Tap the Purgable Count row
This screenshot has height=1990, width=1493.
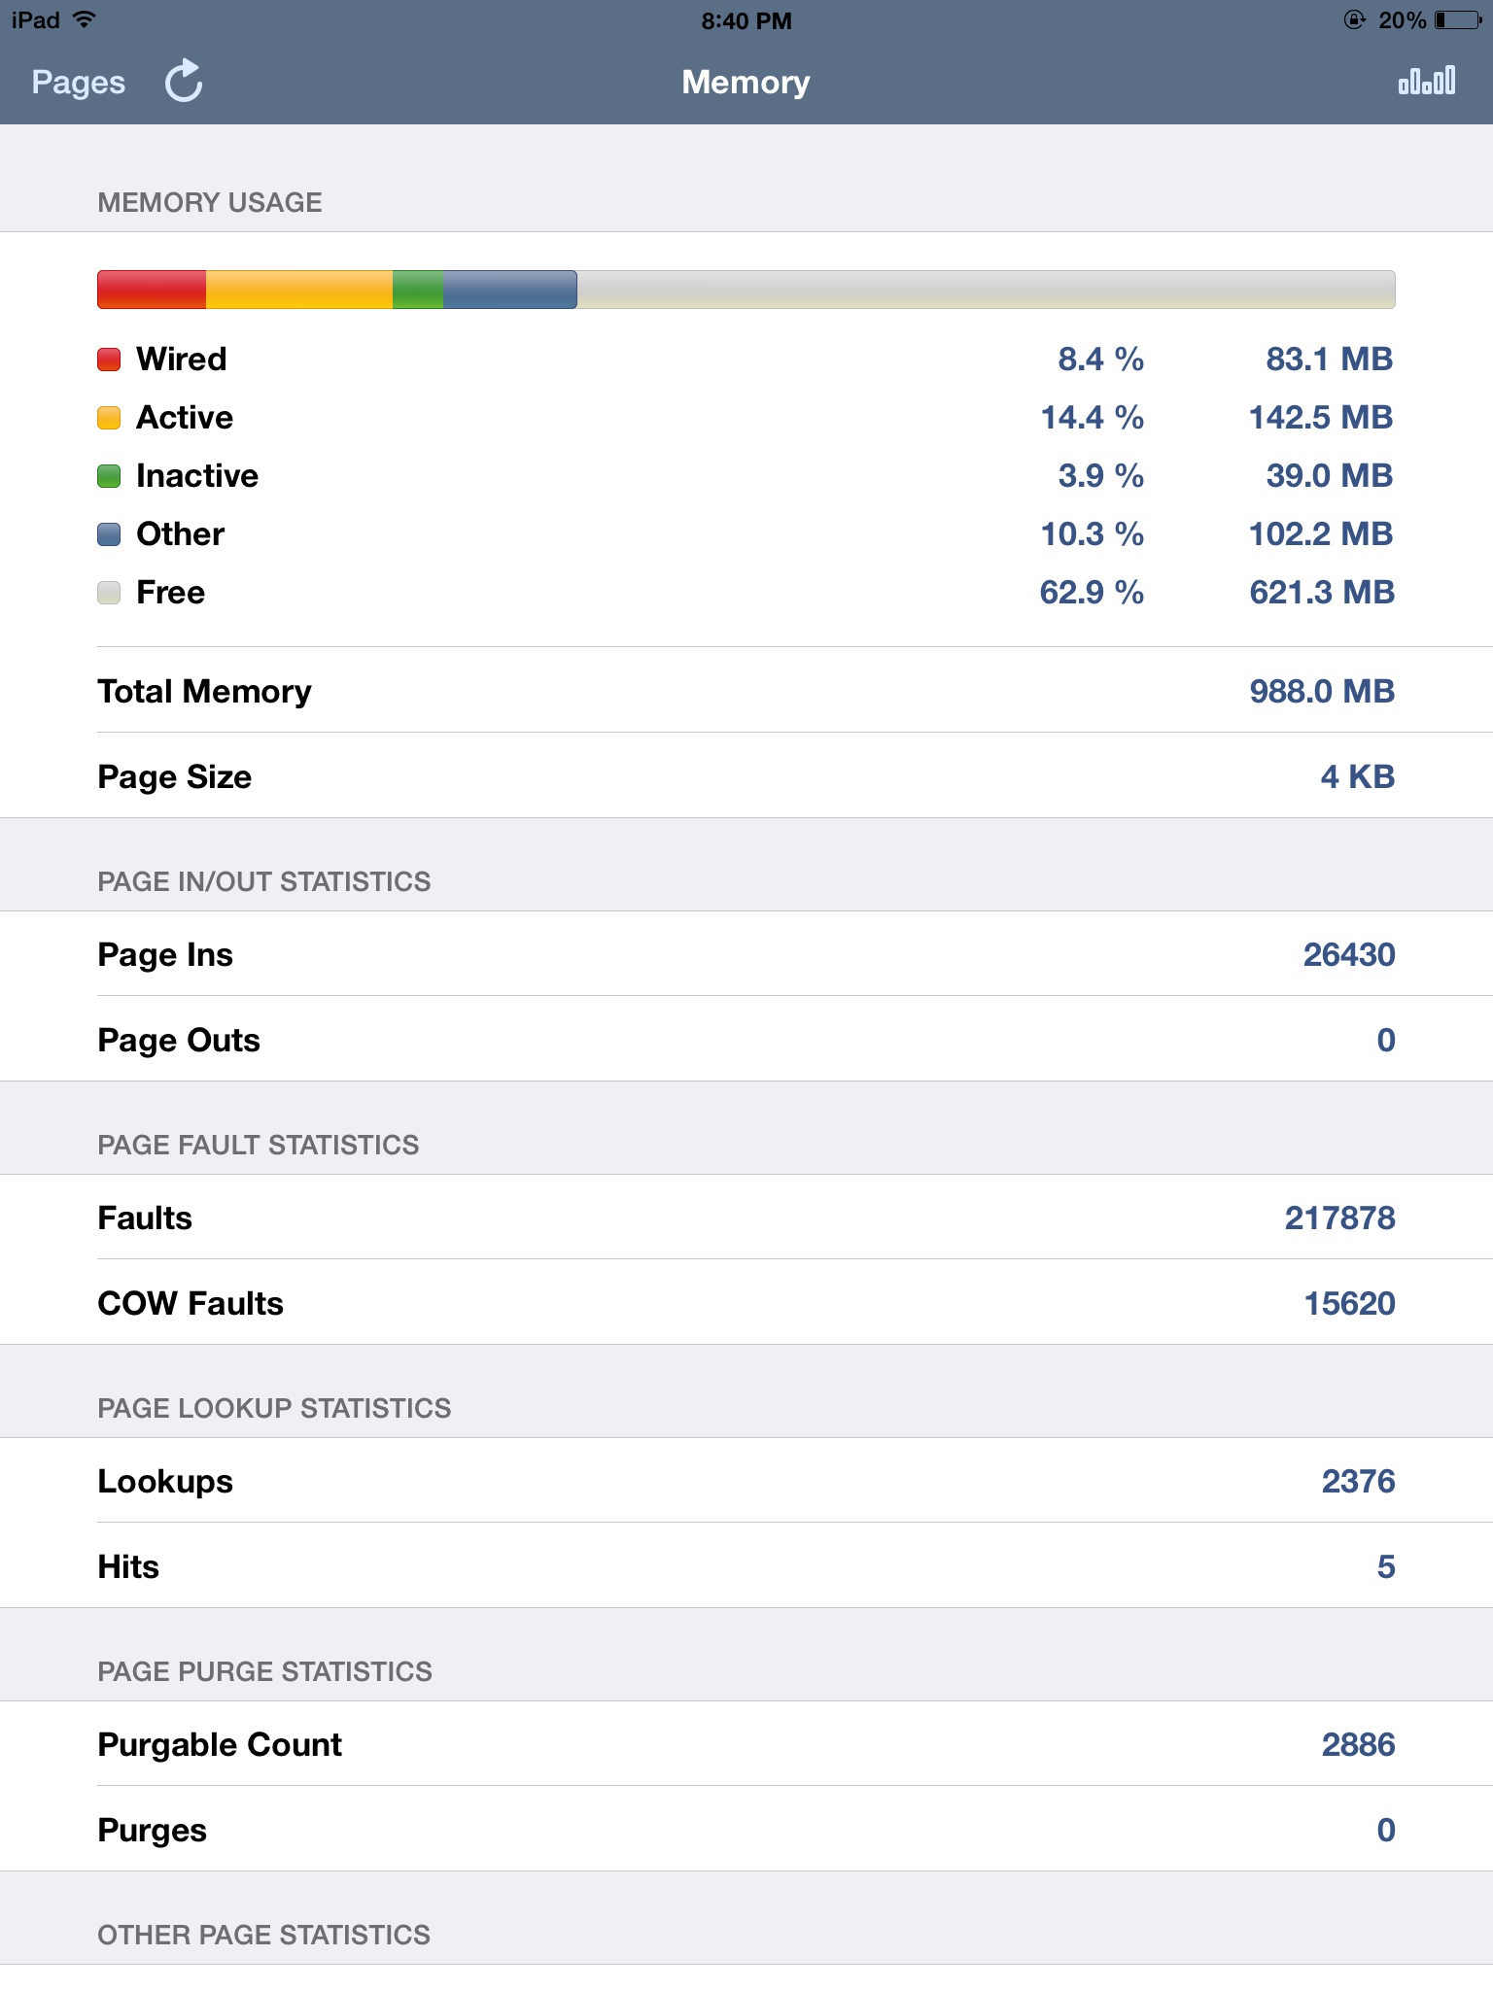[x=746, y=1744]
